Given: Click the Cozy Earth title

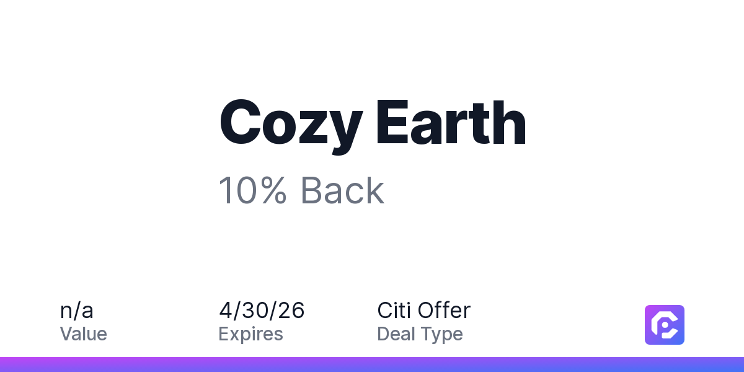Looking at the screenshot, I should pyautogui.click(x=373, y=124).
